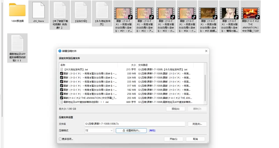Screen dimensions: 279x148
Task: Click the 330 MB size cell
Action: 131,74
